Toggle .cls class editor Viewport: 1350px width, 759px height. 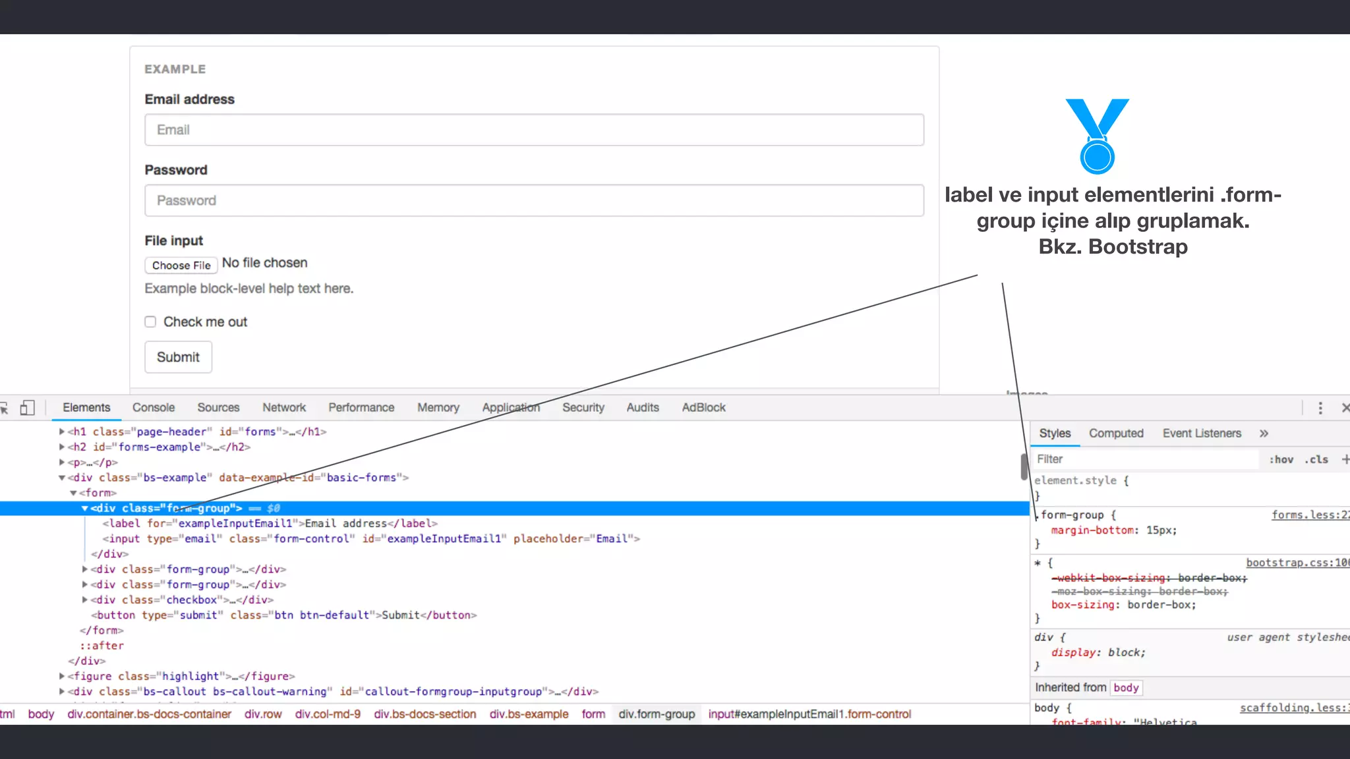click(x=1316, y=459)
